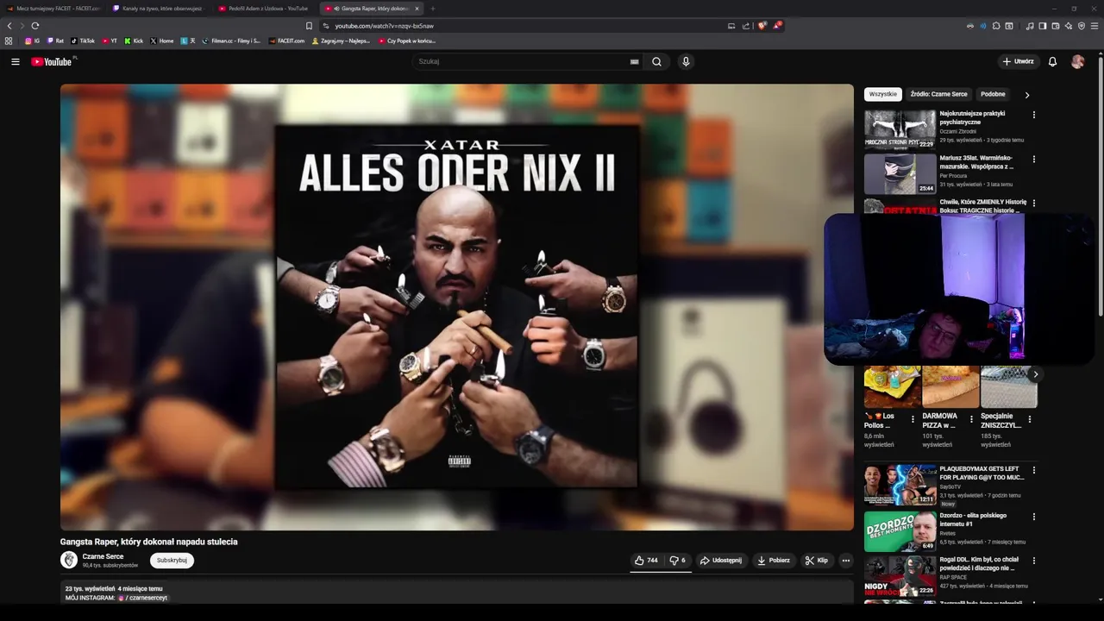Open more actions under the video
This screenshot has height=621, width=1104.
click(x=845, y=561)
